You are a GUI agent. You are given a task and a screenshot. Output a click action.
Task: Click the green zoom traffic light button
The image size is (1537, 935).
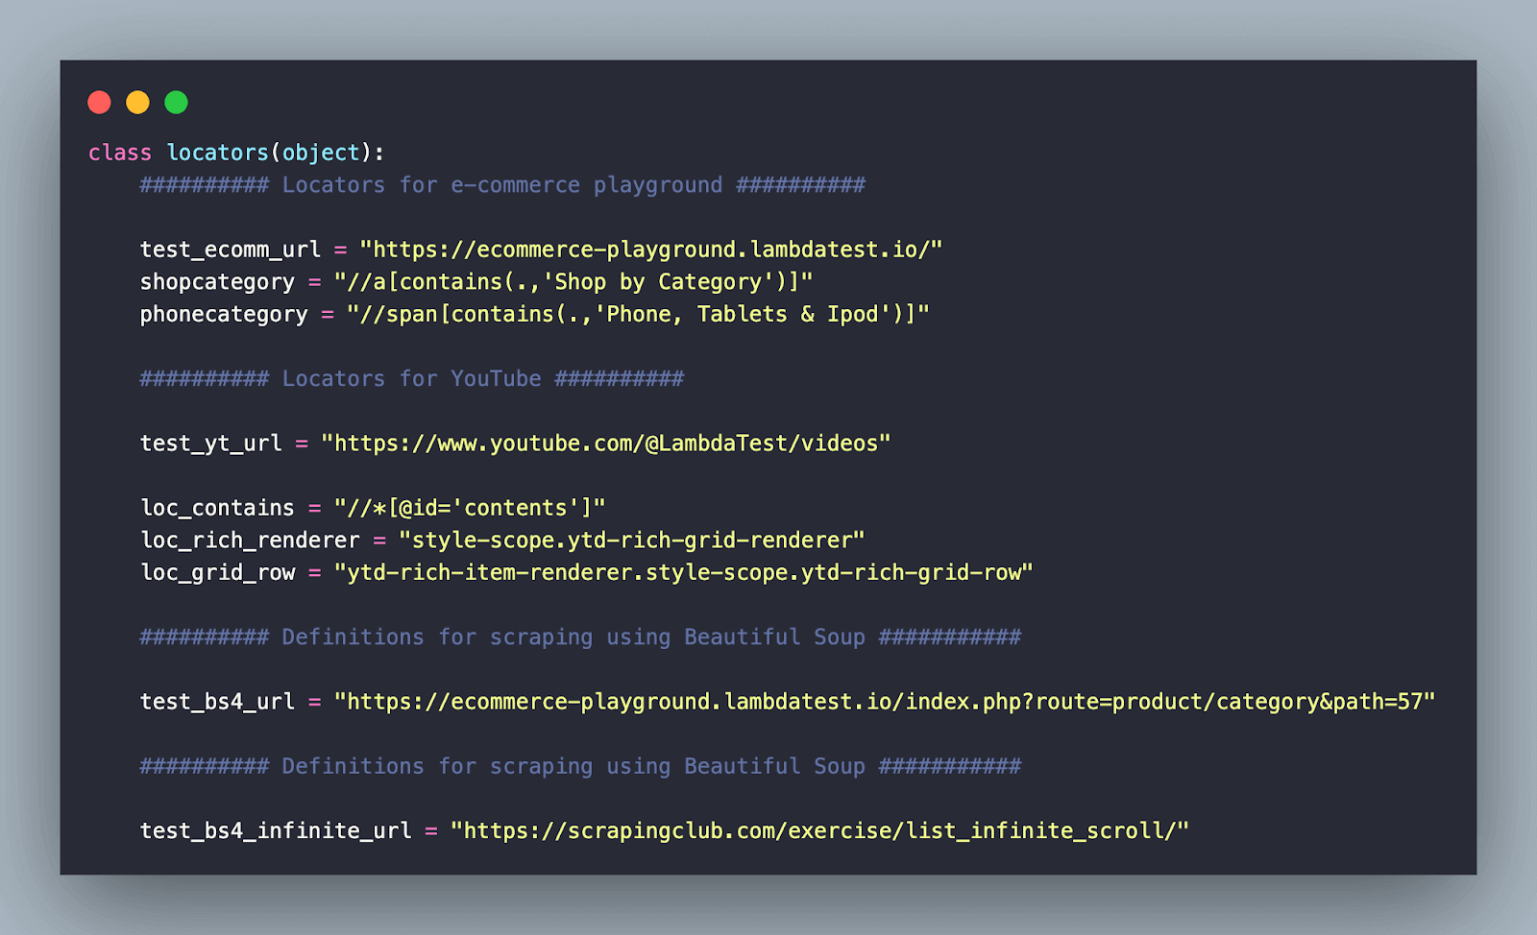point(175,102)
